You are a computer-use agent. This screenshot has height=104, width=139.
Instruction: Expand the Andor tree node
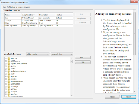[6, 69]
